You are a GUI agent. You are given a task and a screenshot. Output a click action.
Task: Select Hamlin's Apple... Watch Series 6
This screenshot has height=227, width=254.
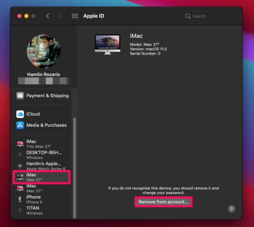tap(42, 166)
